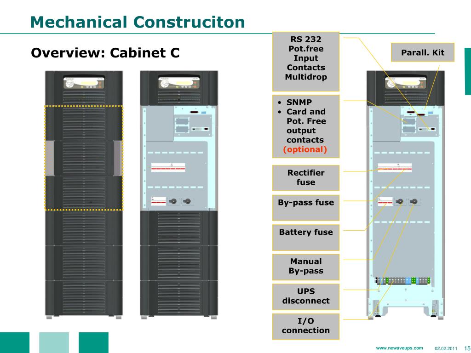The height and width of the screenshot is (353, 471).
Task: Click the 'By-pass fuse' label box
Action: [306, 208]
